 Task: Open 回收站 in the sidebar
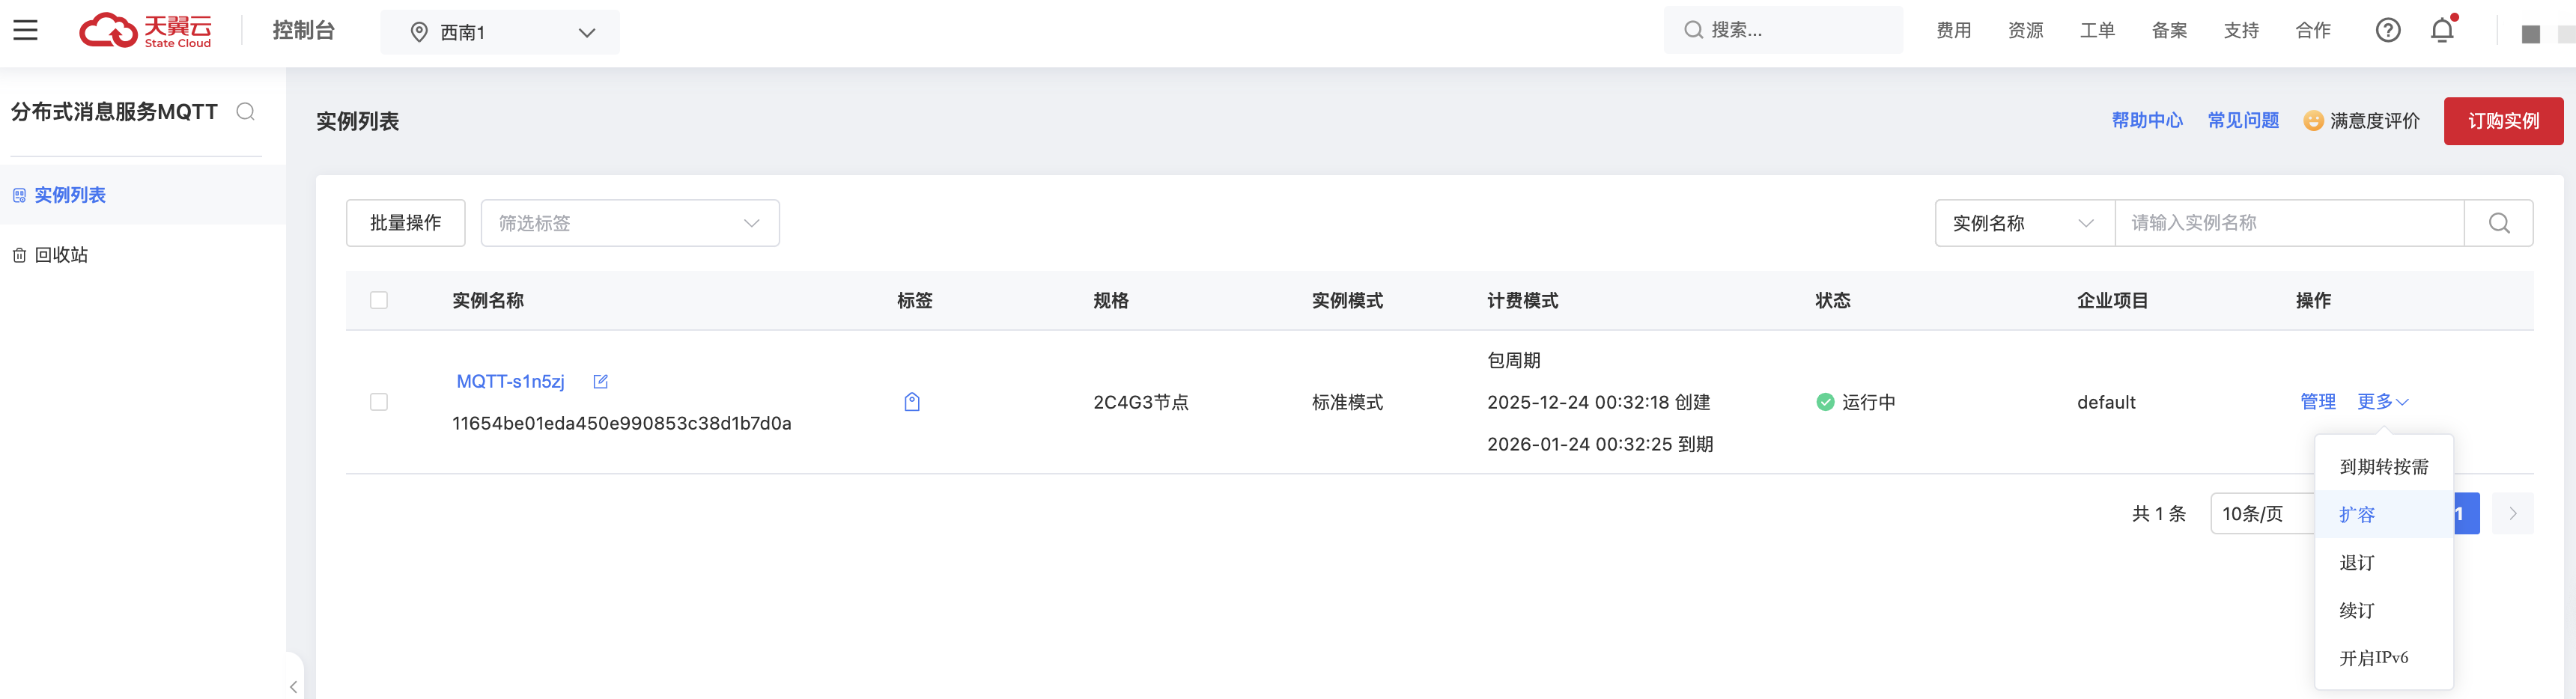(x=143, y=255)
